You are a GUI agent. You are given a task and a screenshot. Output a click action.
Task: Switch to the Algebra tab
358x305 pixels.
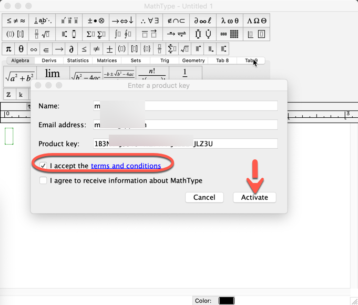click(21, 60)
